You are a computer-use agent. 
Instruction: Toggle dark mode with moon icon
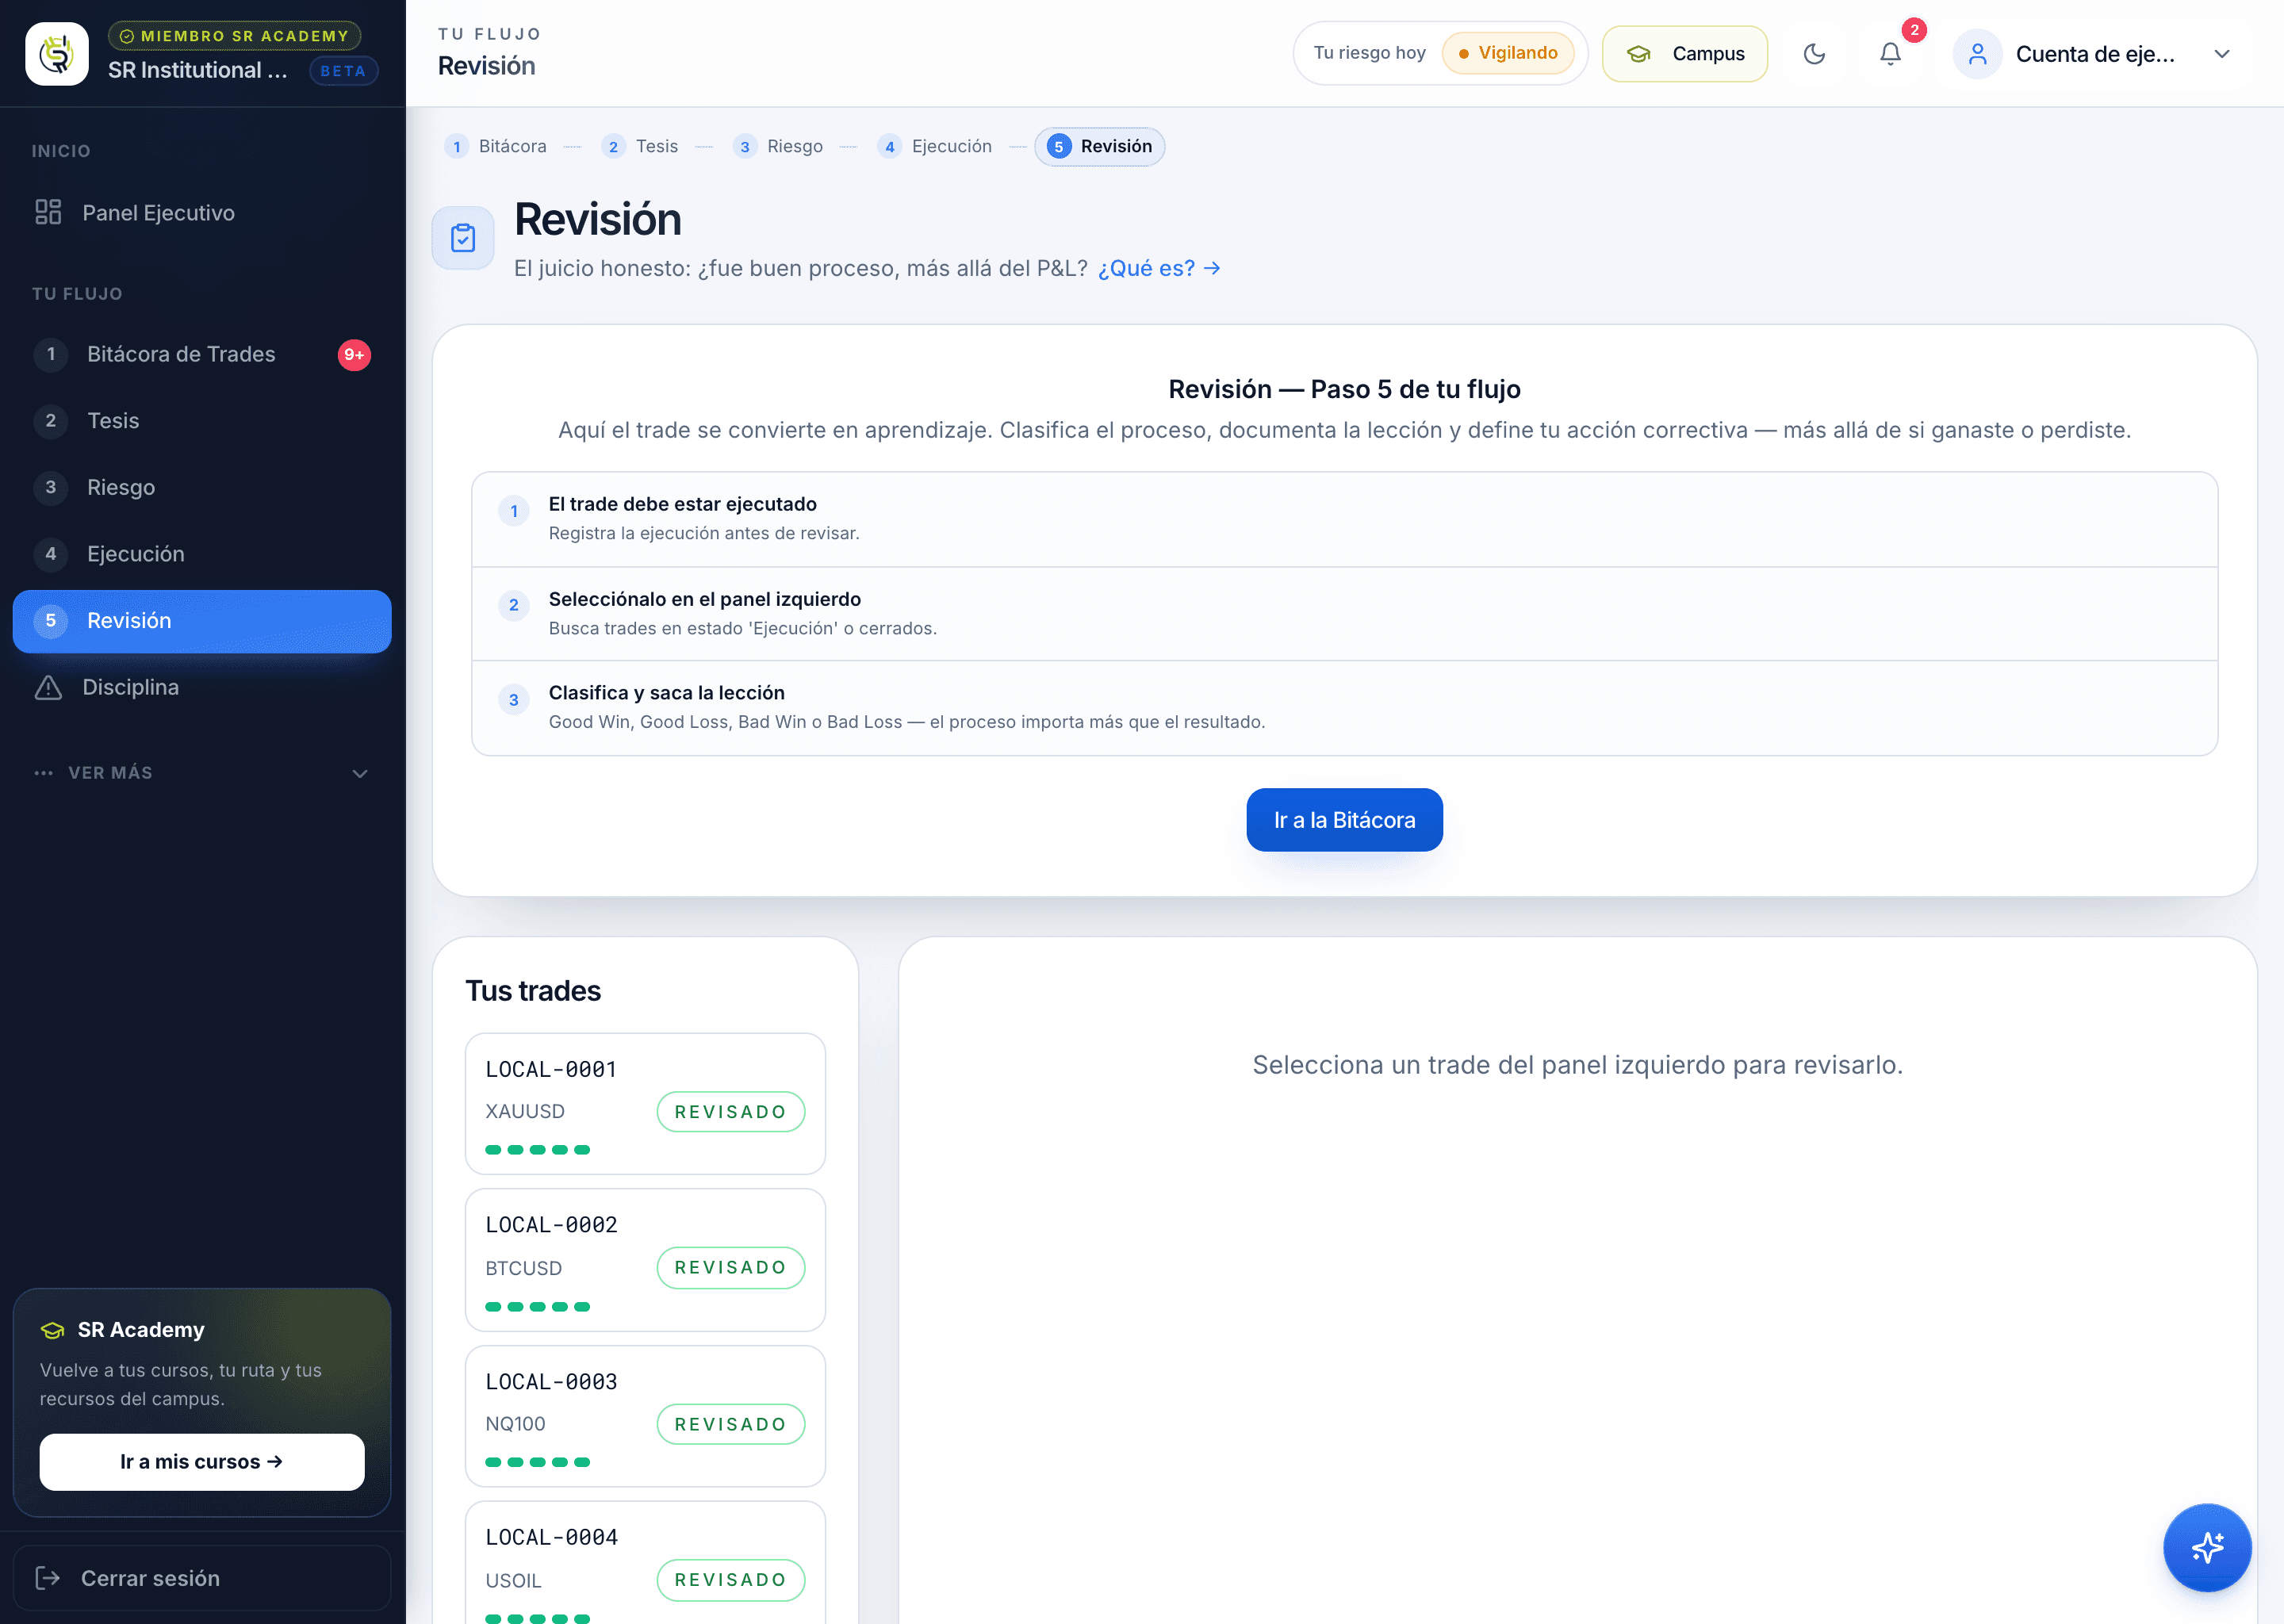pos(1814,54)
